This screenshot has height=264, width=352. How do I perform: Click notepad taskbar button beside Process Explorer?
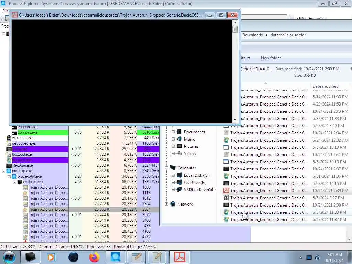tap(136, 257)
